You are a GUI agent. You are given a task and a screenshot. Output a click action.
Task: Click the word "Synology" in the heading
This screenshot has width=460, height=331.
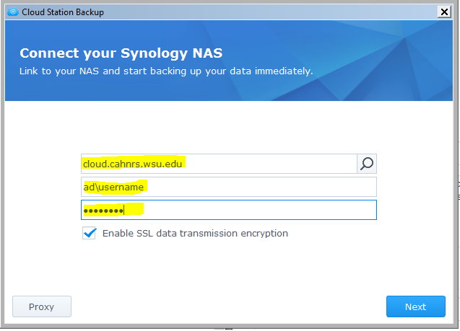(x=154, y=53)
